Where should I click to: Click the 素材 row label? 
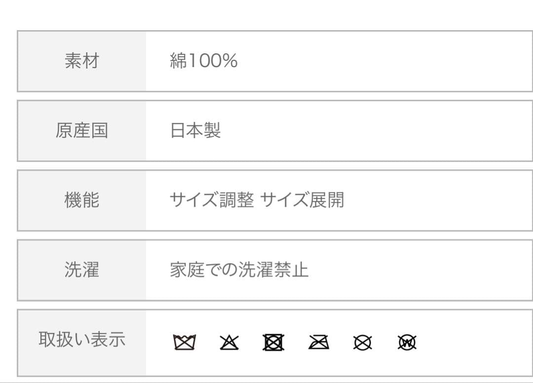click(82, 61)
